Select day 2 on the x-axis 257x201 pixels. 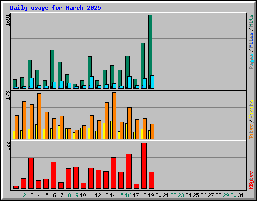click(24, 195)
